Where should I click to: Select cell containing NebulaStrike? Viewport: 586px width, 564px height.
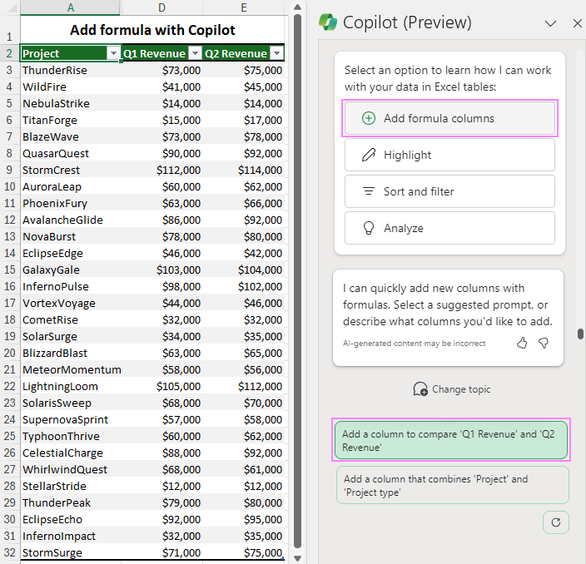(x=71, y=103)
